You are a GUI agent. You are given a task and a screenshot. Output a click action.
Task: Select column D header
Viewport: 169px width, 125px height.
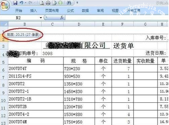pyautogui.click(x=79, y=24)
